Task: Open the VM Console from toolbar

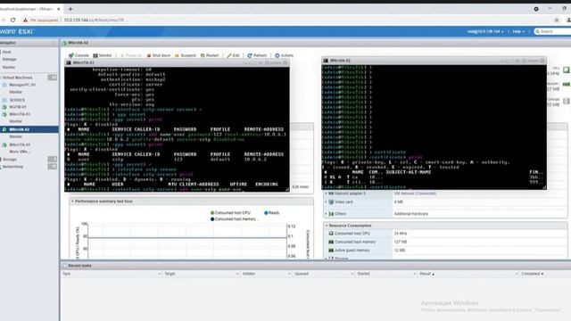Action: click(x=79, y=55)
